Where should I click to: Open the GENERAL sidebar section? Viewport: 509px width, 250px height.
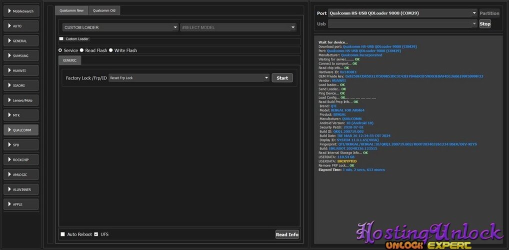pos(21,41)
